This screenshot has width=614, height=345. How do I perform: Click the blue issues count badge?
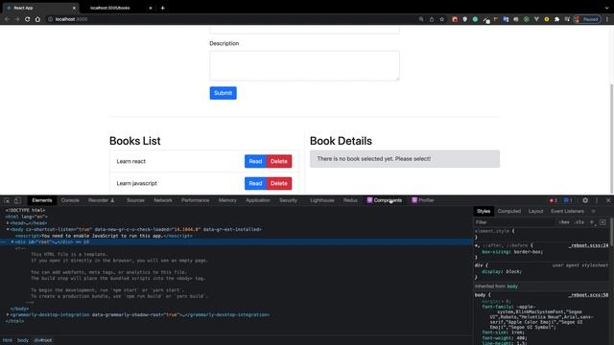coord(568,200)
